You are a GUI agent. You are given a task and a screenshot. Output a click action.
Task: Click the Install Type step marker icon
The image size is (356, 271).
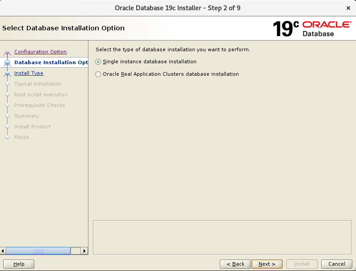[x=7, y=74]
